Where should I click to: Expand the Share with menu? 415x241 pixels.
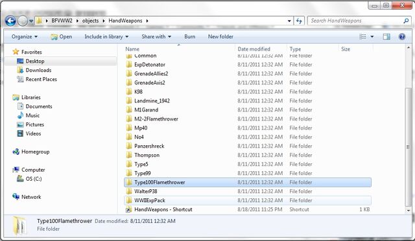156,36
